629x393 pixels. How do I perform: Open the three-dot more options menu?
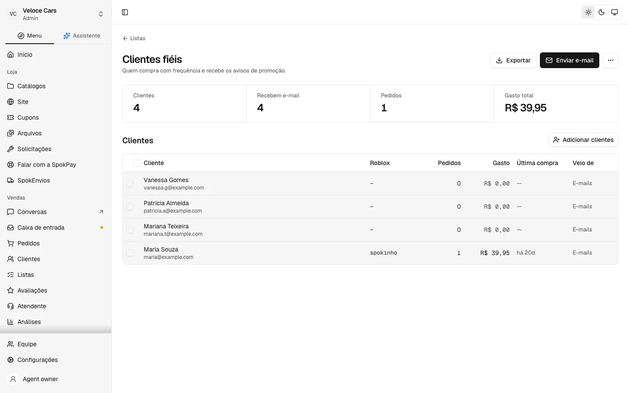(x=611, y=60)
